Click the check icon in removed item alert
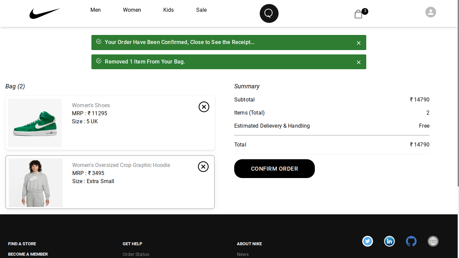Image resolution: width=459 pixels, height=258 pixels. coord(99,61)
